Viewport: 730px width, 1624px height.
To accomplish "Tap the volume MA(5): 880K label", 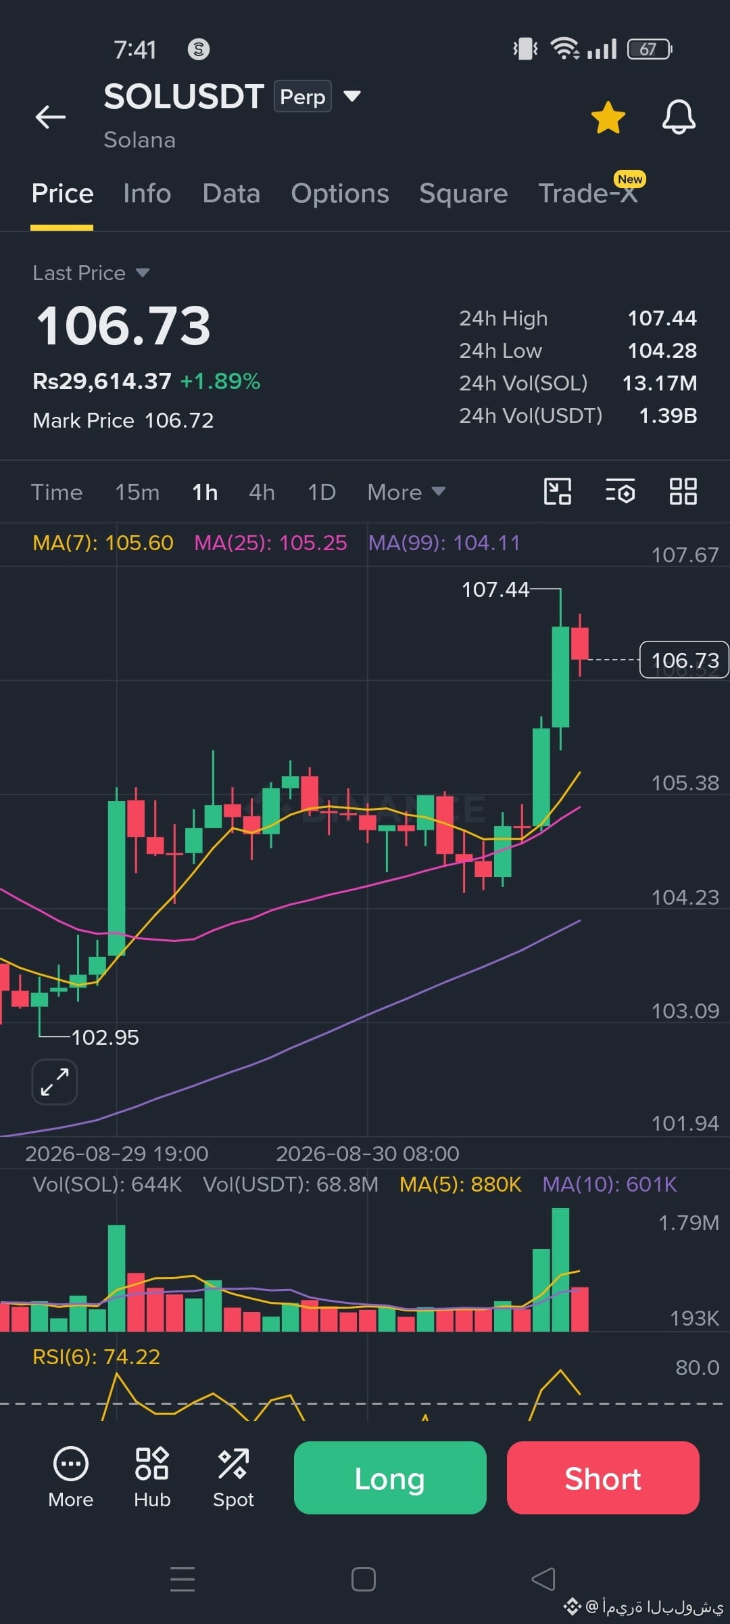I will pos(460,1184).
